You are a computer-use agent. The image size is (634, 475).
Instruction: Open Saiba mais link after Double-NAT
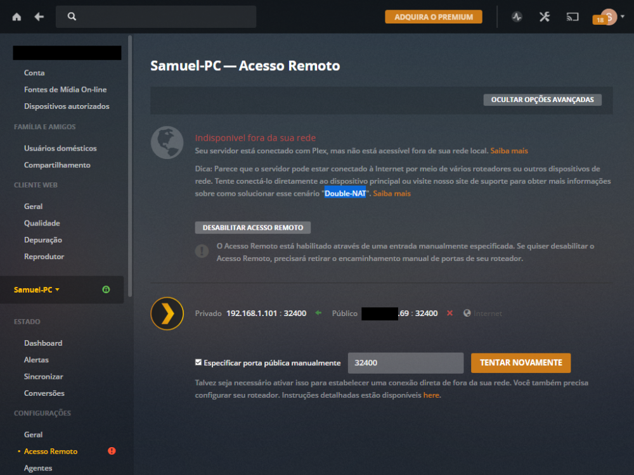coord(392,193)
